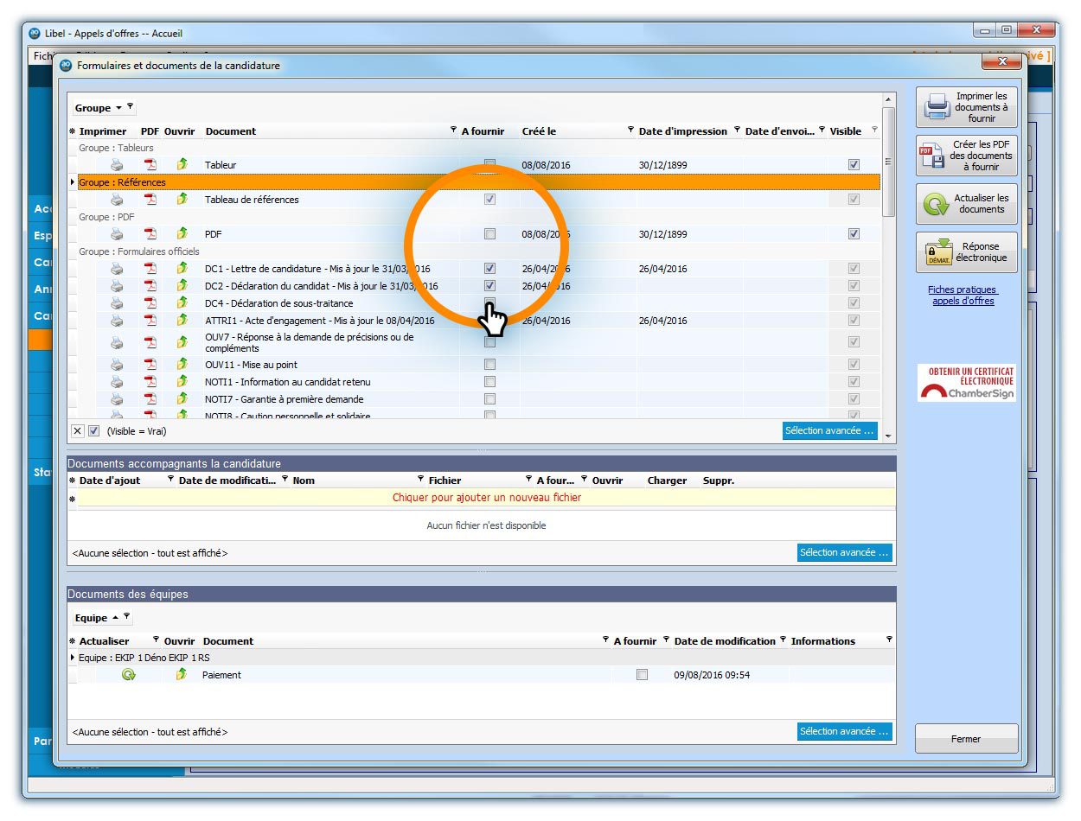Open green arrow icon in the PDF group row
The height and width of the screenshot is (821, 1081).
182,234
